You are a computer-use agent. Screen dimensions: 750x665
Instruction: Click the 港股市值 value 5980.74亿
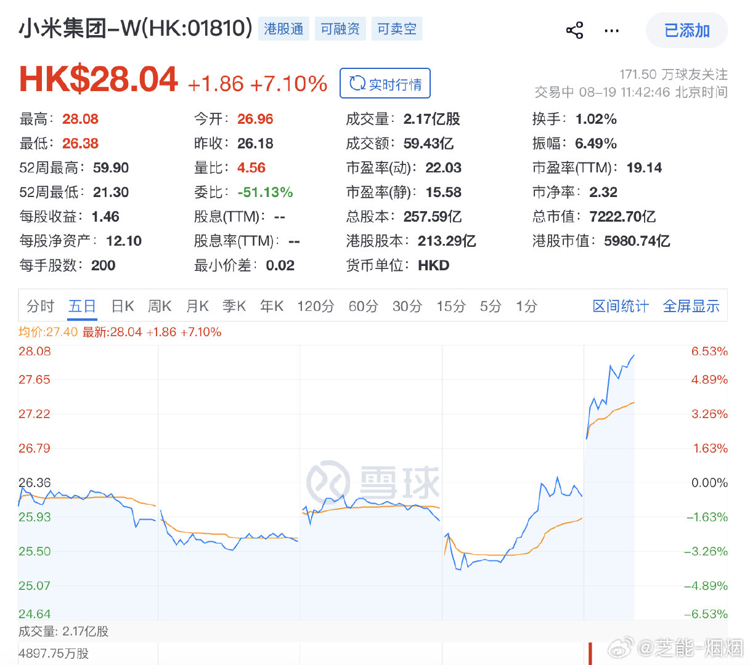[x=637, y=241]
